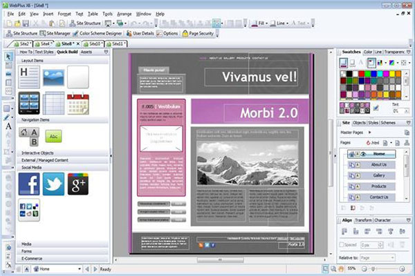
Task: Insert the Twitter social media button
Action: pos(53,184)
